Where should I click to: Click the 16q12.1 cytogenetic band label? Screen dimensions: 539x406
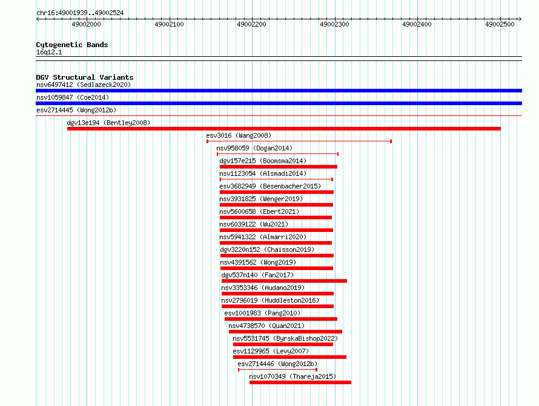point(49,52)
